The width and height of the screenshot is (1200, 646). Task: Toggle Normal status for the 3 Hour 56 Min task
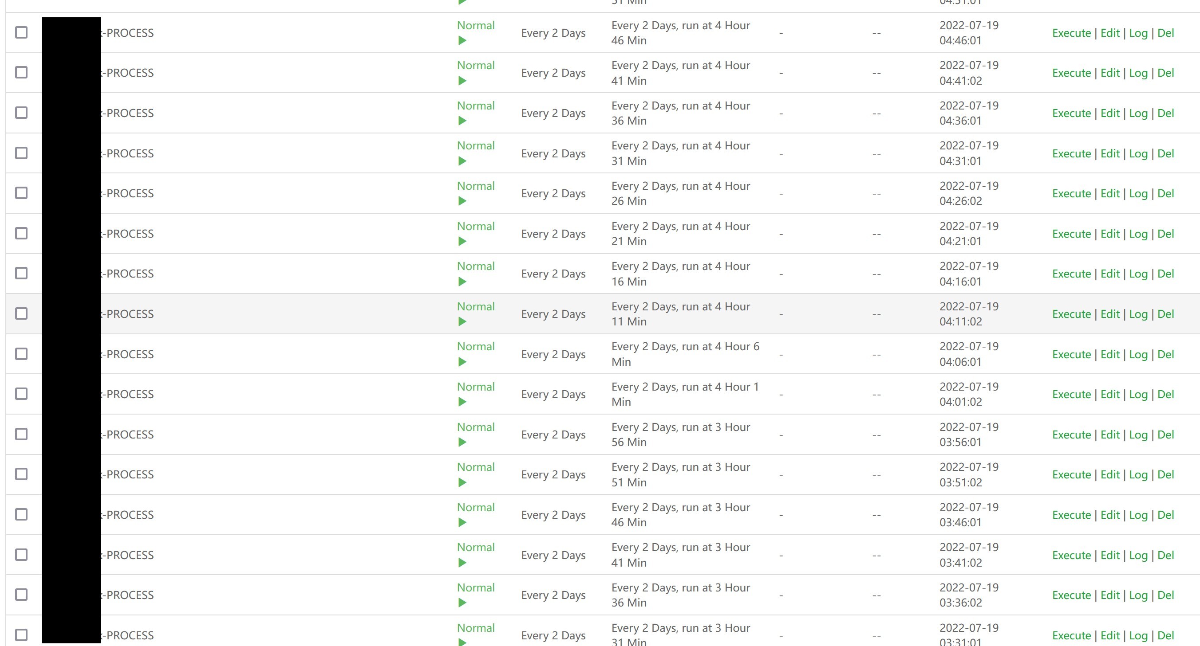475,427
